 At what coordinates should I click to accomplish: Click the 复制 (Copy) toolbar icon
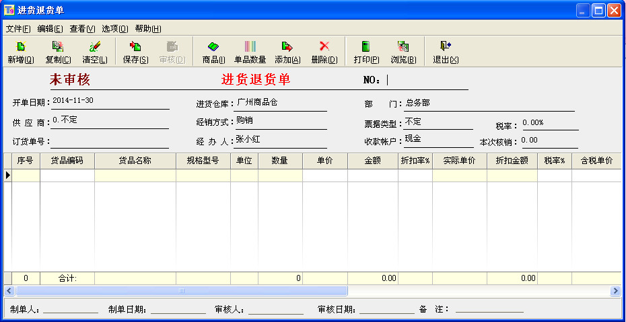(58, 46)
